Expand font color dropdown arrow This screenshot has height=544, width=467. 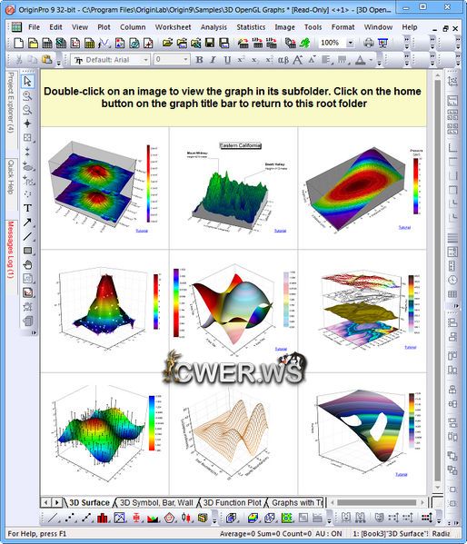point(371,60)
